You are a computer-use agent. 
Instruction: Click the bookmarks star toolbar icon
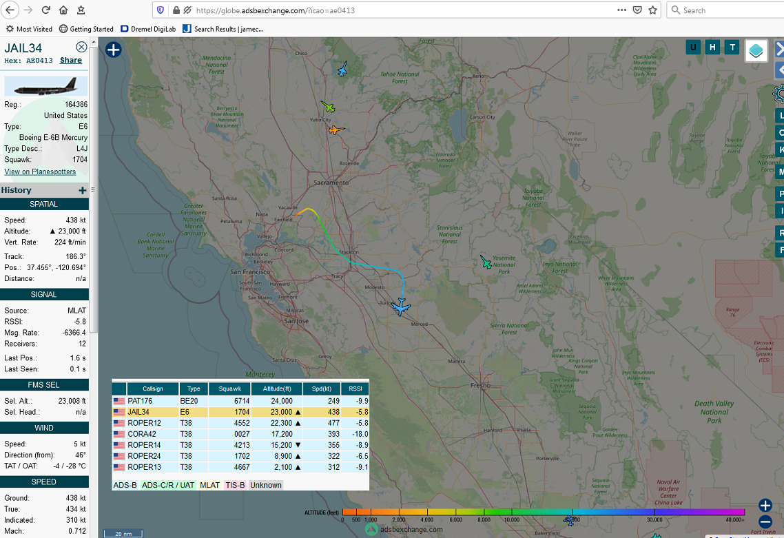pos(81,10)
